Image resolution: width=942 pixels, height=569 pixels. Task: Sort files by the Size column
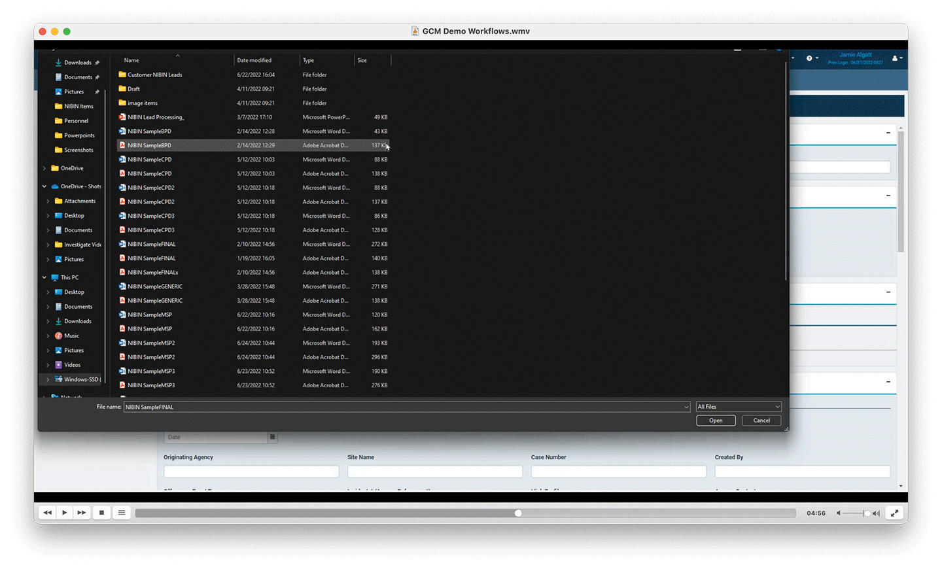coord(362,60)
